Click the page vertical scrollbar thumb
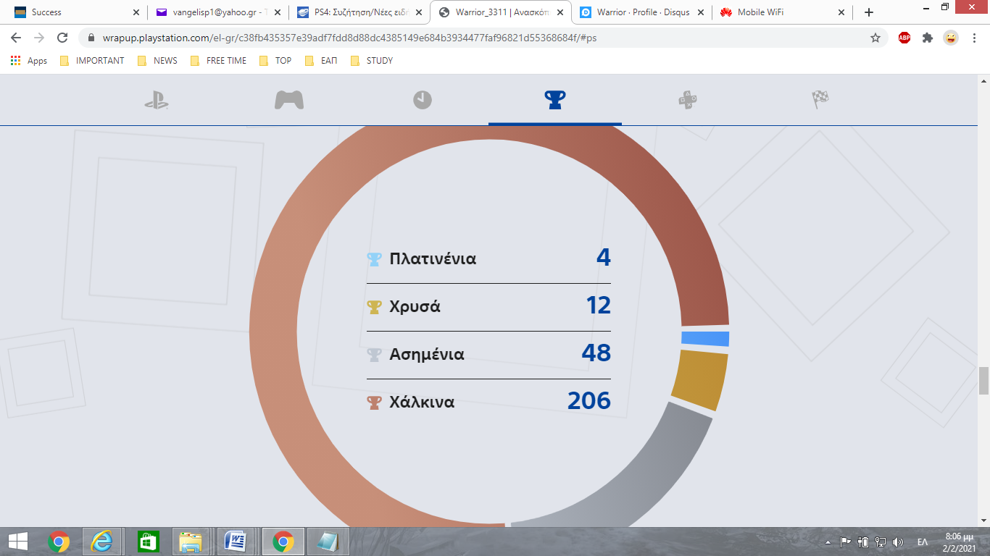The width and height of the screenshot is (990, 556). click(x=983, y=381)
